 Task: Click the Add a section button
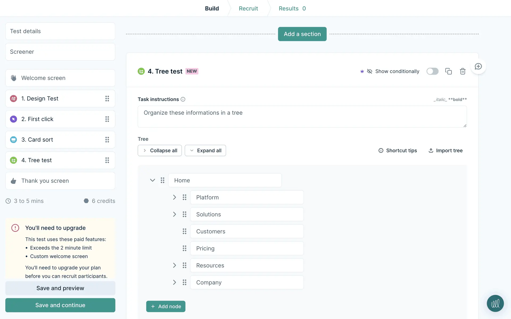tap(302, 34)
